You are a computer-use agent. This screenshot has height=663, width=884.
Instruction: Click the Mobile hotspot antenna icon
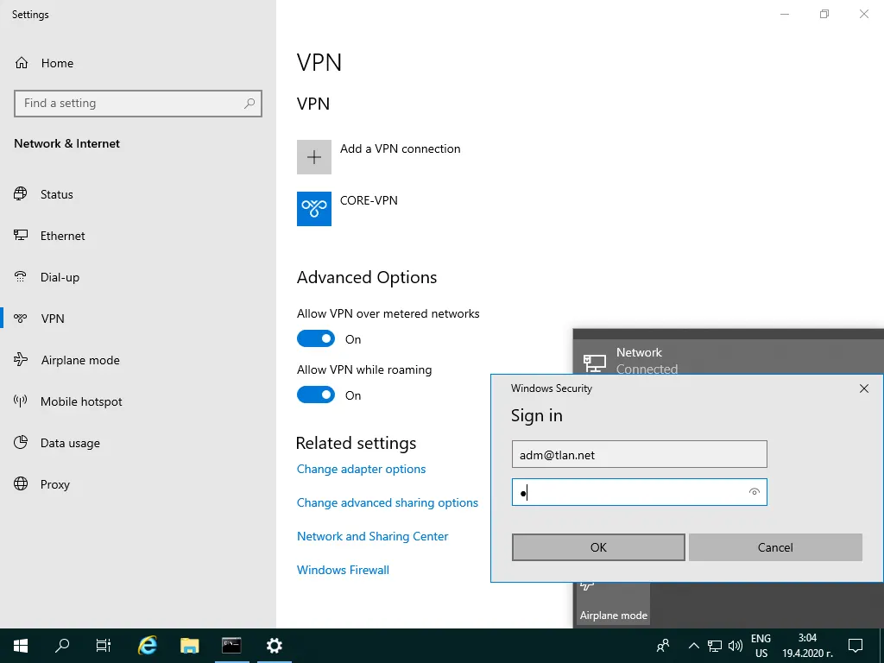21,401
